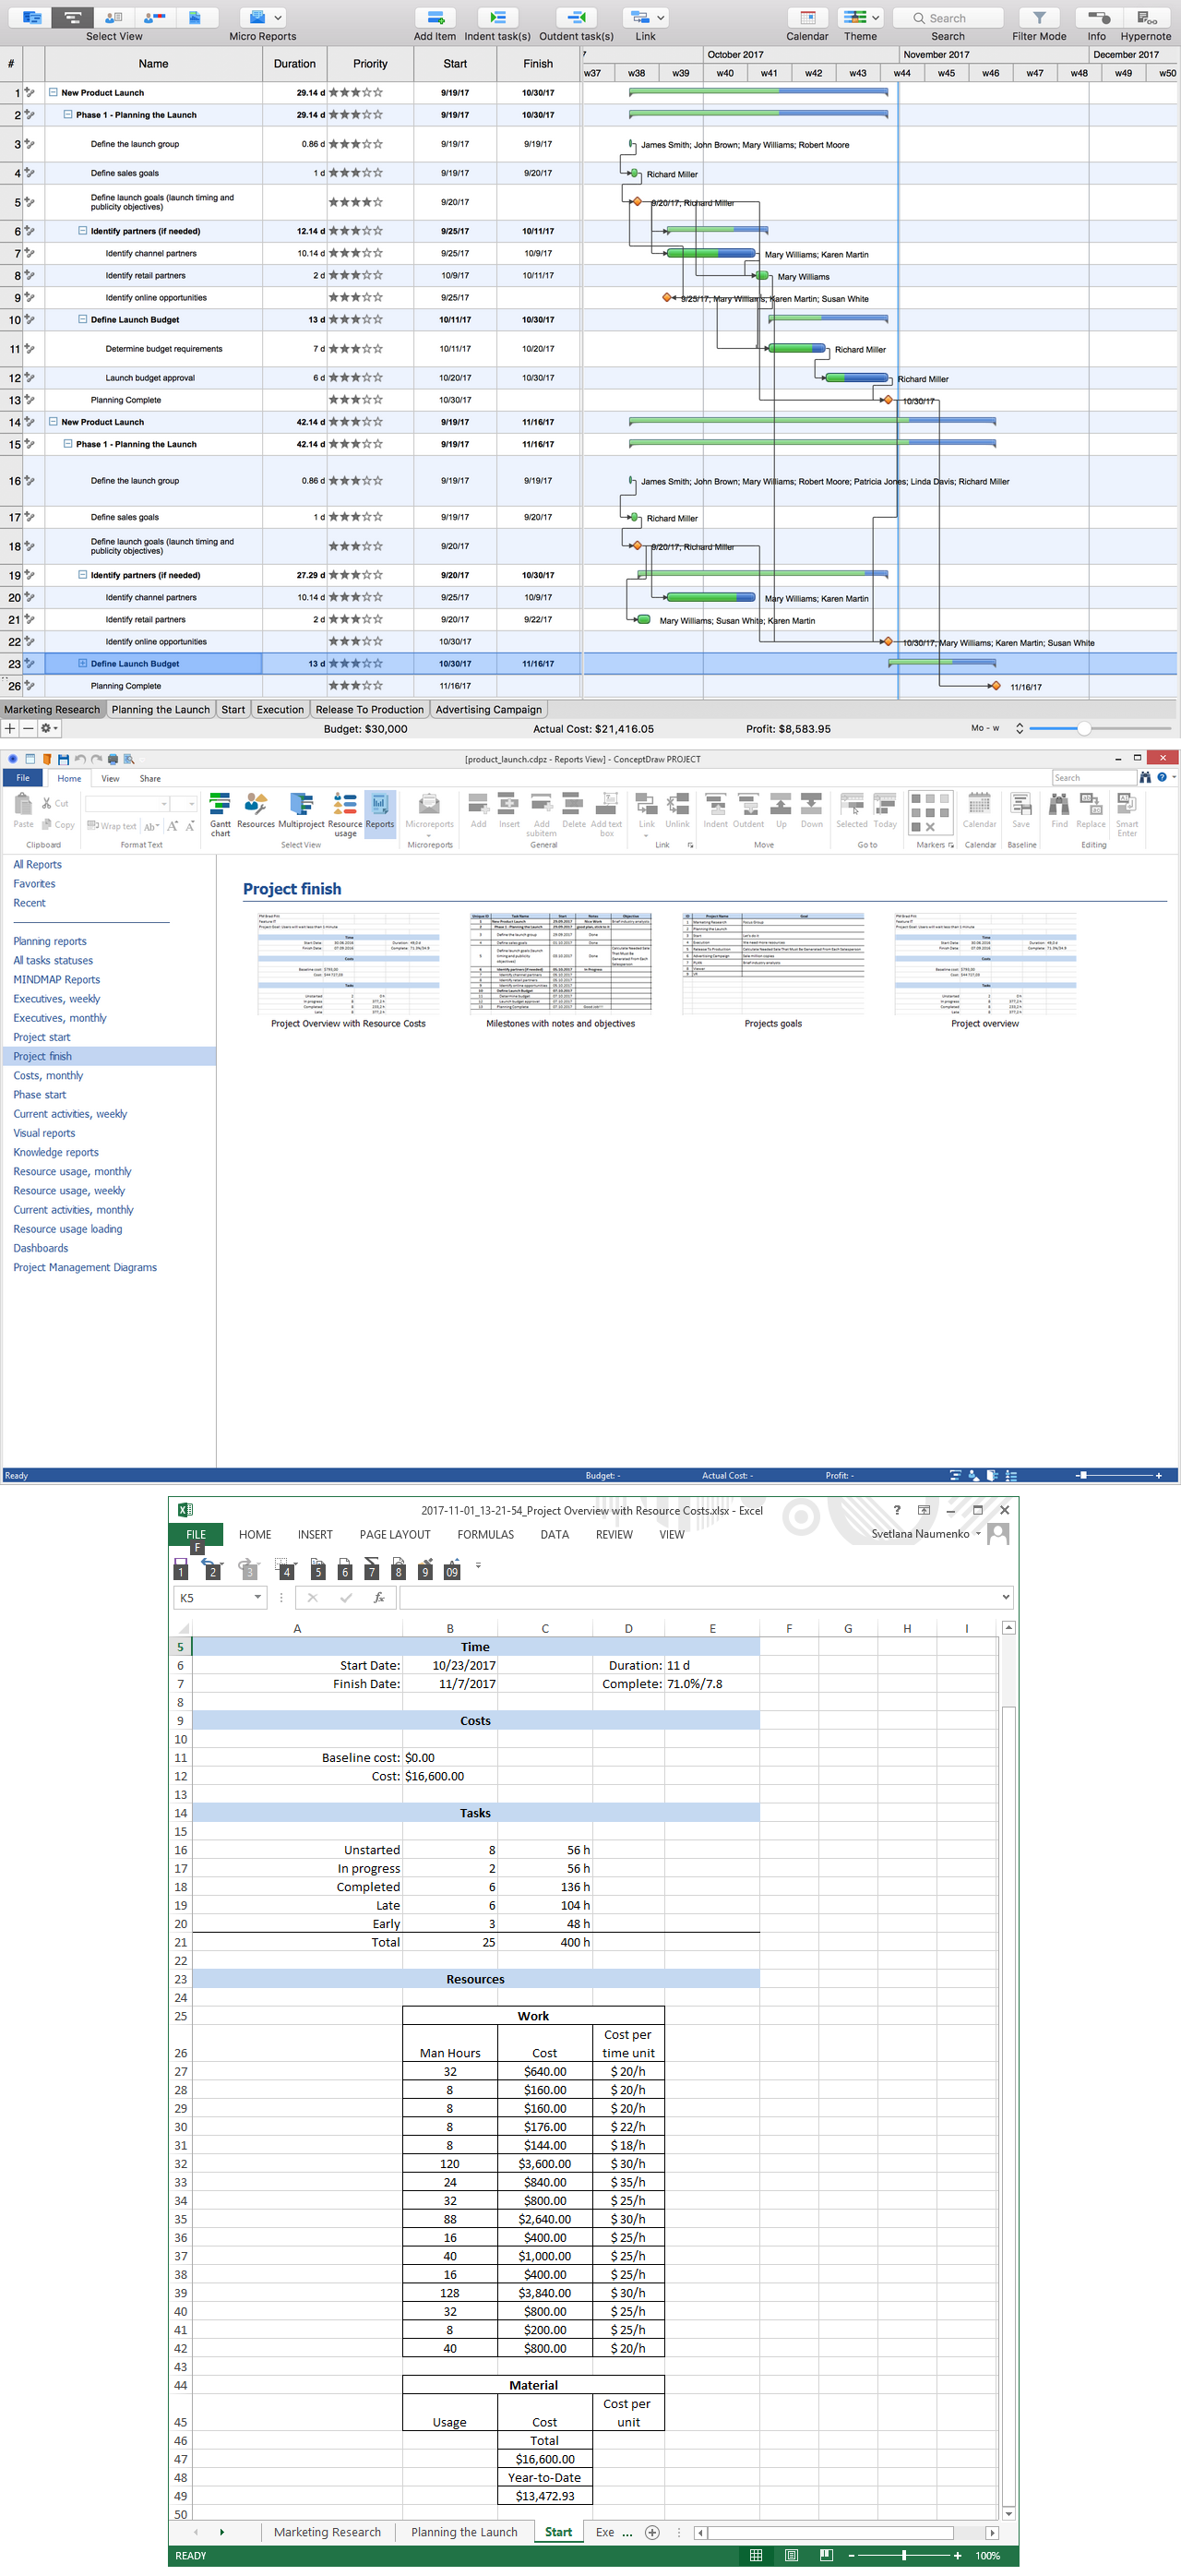Viewport: 1181px width, 2576px height.
Task: Click Unlink in the Link ribbon group
Action: pyautogui.click(x=677, y=810)
